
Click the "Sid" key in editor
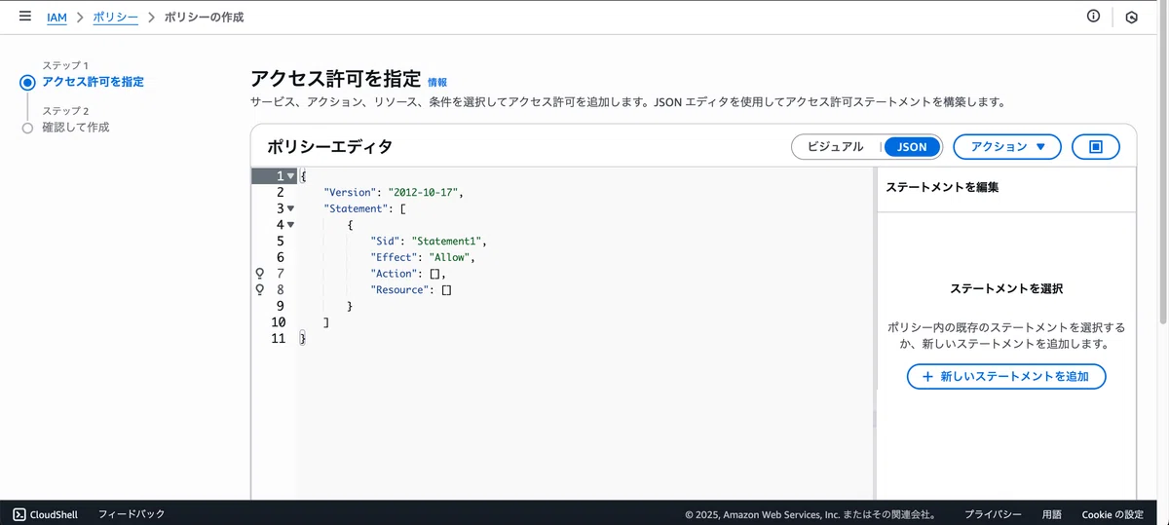tap(385, 242)
